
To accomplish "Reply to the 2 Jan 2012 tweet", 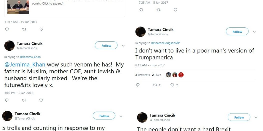I will click(7, 100).
